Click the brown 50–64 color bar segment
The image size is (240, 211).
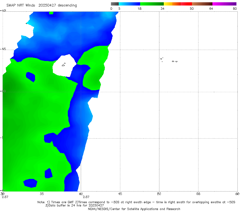(x=202, y=4)
